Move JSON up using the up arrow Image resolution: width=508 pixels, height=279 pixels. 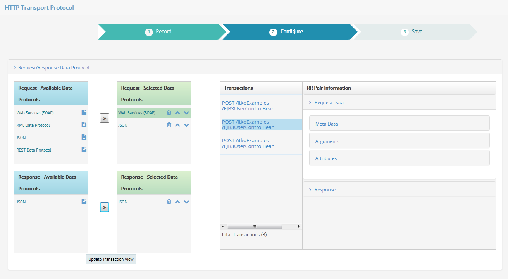tap(177, 125)
